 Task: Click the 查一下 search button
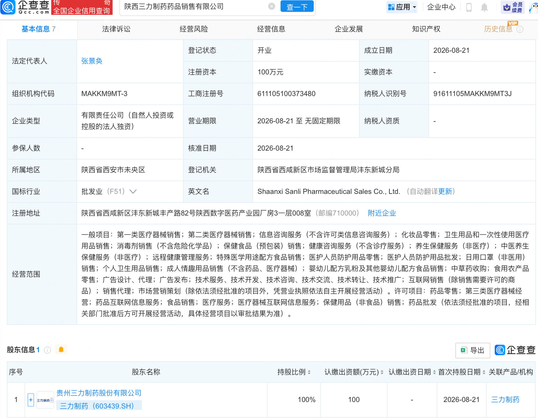297,7
